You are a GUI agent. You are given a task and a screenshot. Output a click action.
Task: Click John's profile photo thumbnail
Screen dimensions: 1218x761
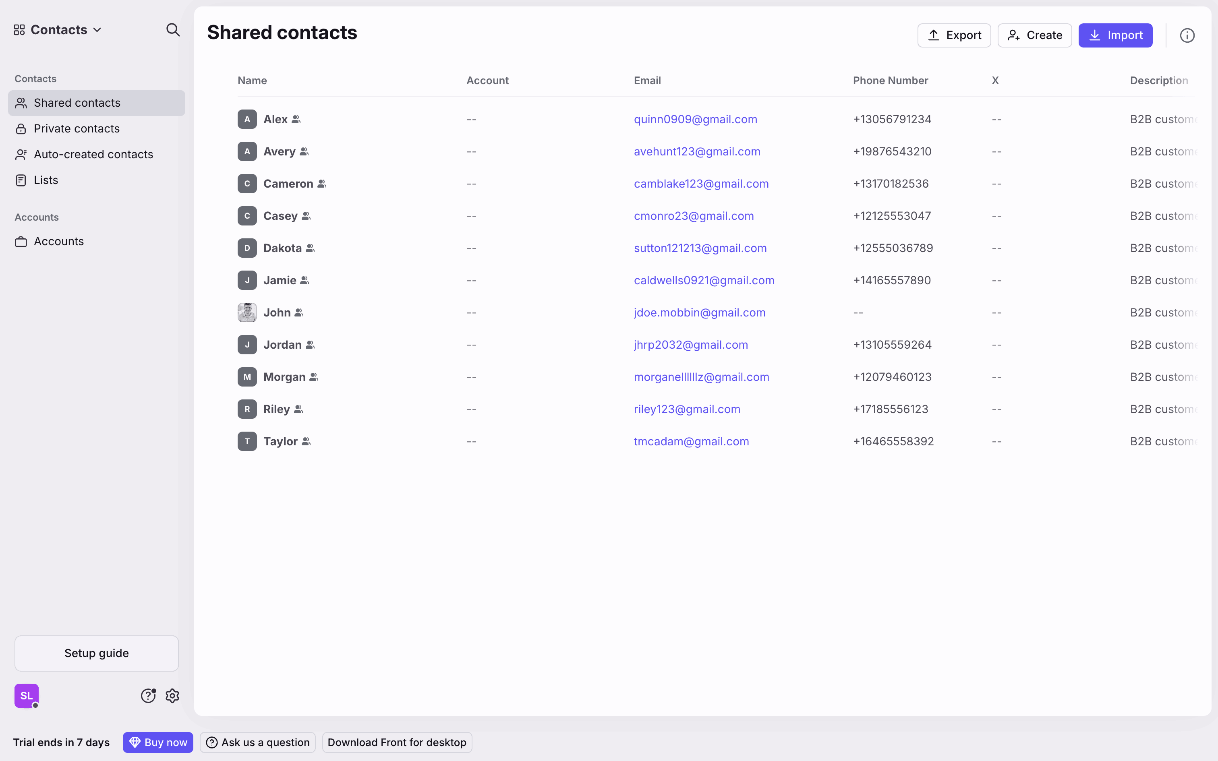point(247,312)
